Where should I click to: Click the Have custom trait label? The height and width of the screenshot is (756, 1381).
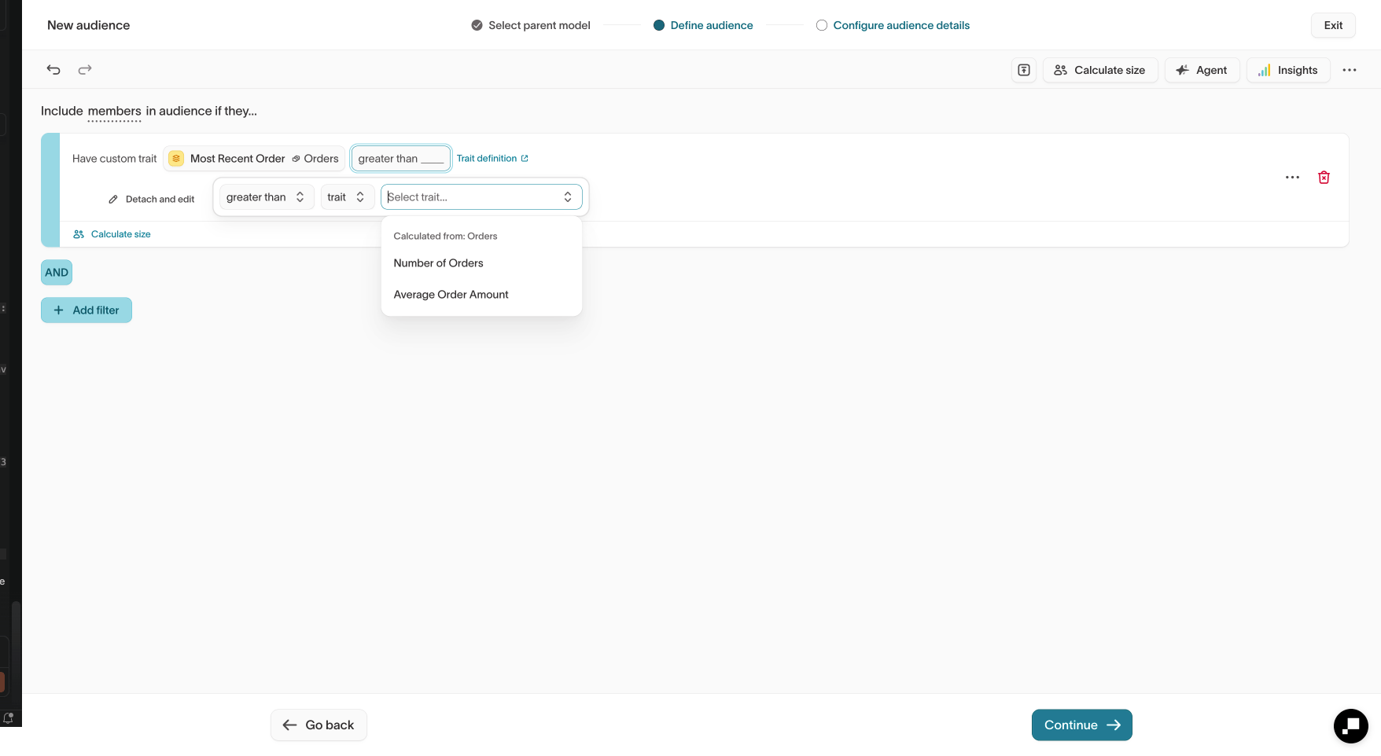coord(115,159)
